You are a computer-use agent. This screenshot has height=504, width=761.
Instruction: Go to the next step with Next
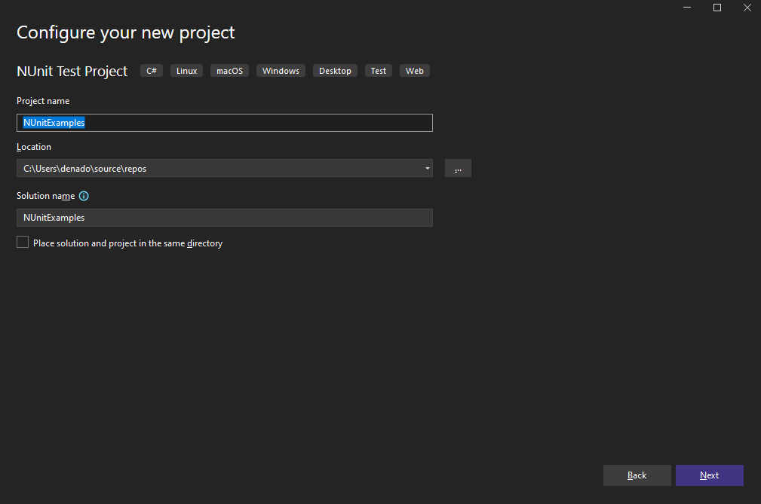pos(709,475)
